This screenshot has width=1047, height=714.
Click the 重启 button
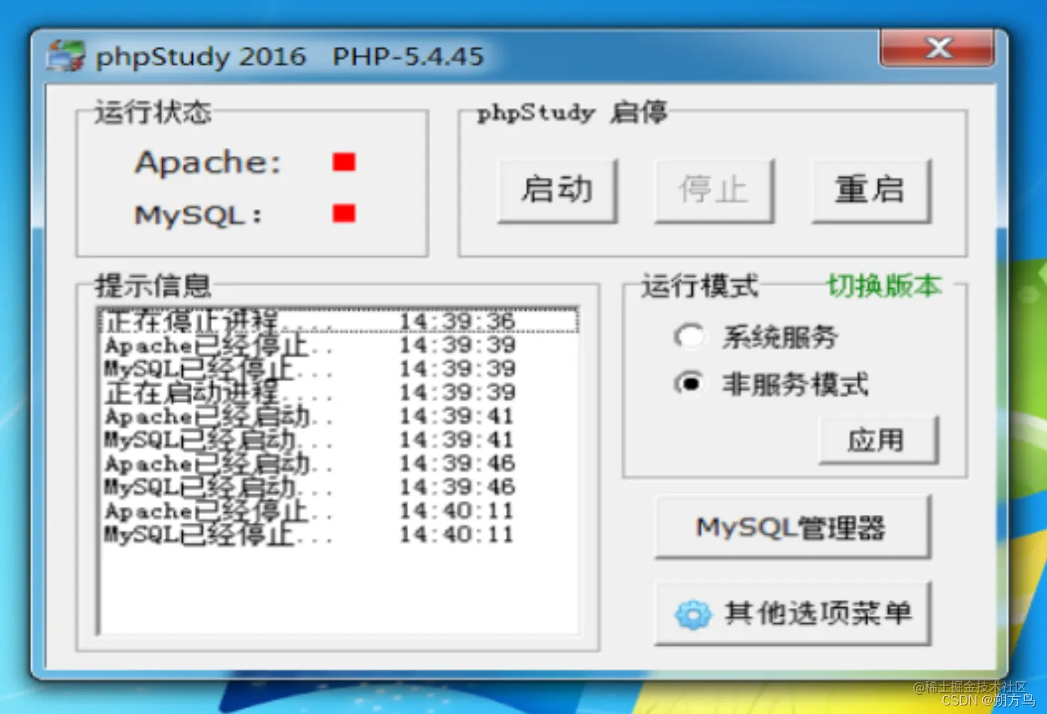pos(871,191)
